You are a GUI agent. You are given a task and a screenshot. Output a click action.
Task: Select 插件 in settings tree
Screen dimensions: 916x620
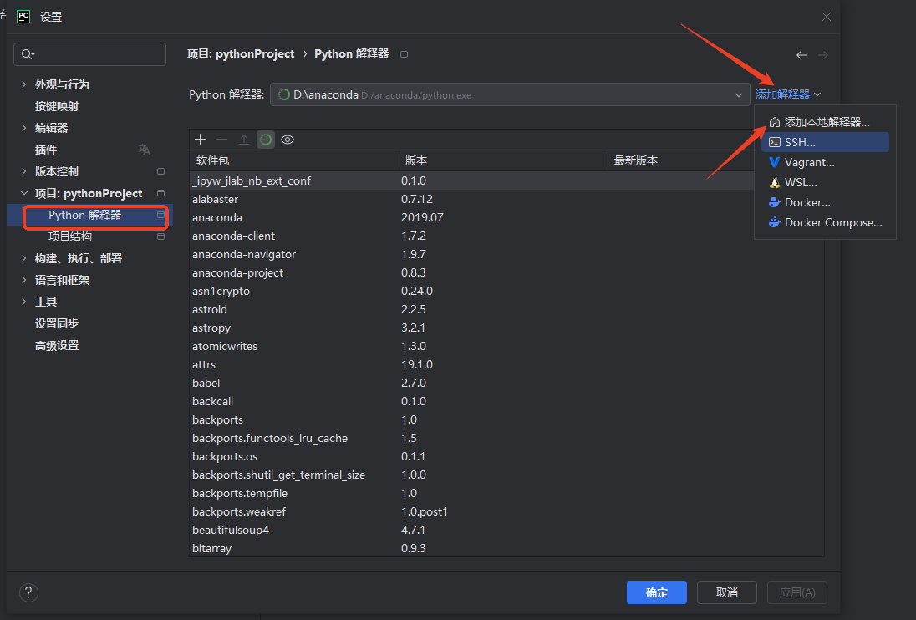coord(46,150)
